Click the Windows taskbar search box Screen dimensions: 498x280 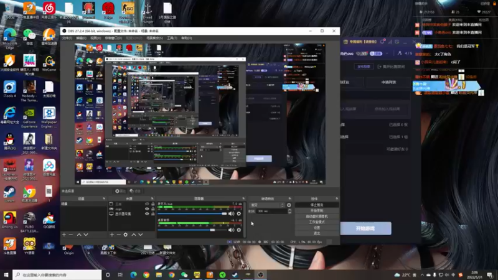57,275
